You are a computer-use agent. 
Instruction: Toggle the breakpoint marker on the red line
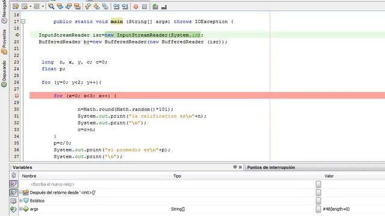(x=16, y=95)
